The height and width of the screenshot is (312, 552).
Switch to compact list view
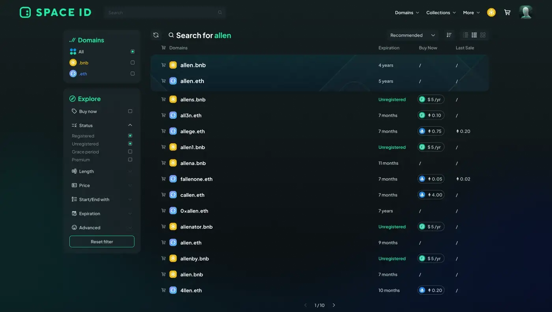pos(466,35)
